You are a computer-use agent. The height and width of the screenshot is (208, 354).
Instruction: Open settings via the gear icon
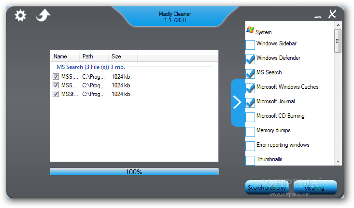click(20, 15)
